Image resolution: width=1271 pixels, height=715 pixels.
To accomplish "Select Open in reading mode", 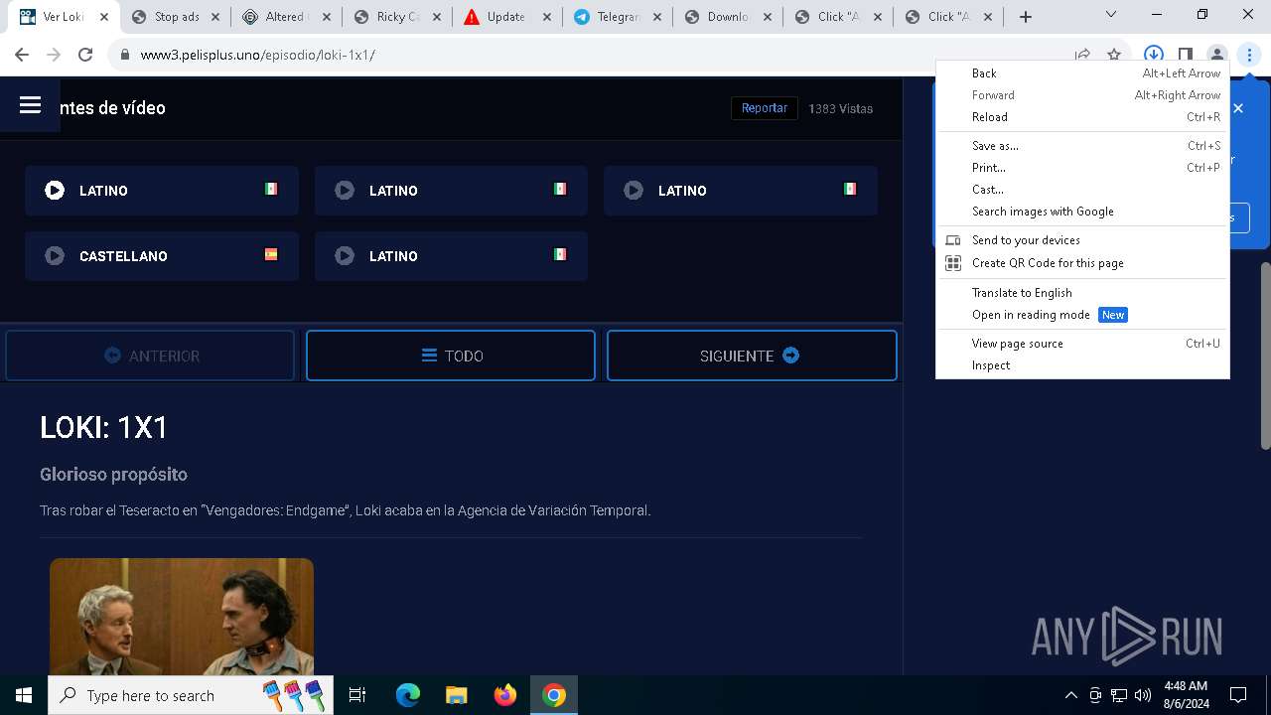I will (1082, 315).
